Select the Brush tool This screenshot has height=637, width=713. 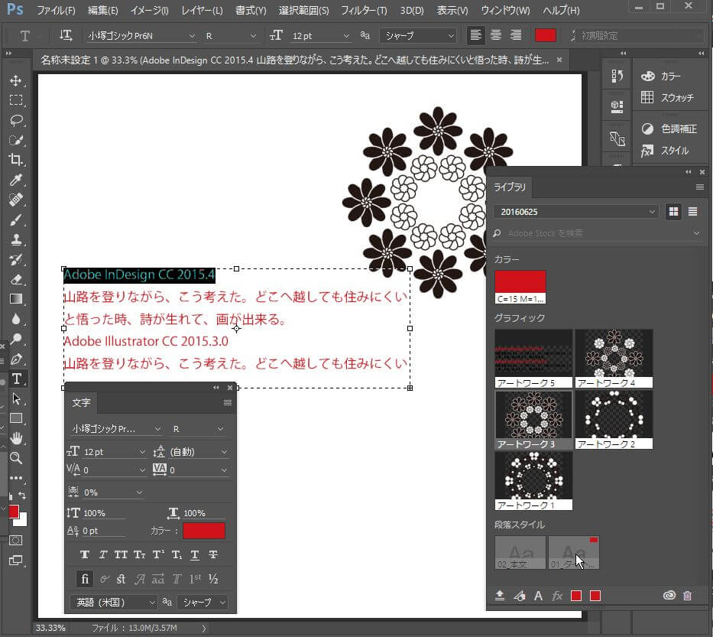coord(16,219)
